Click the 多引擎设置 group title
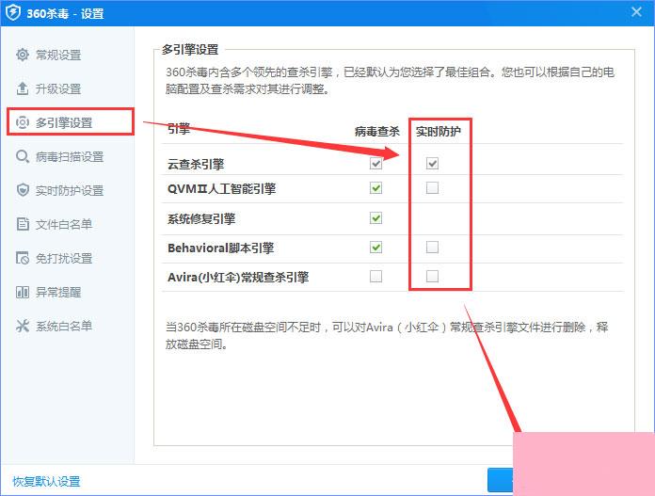This screenshot has width=655, height=496. [190, 50]
